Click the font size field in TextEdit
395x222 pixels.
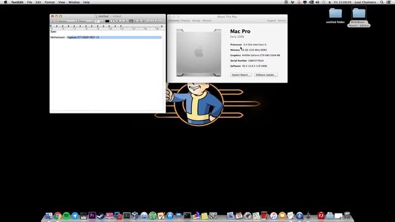[x=97, y=21]
